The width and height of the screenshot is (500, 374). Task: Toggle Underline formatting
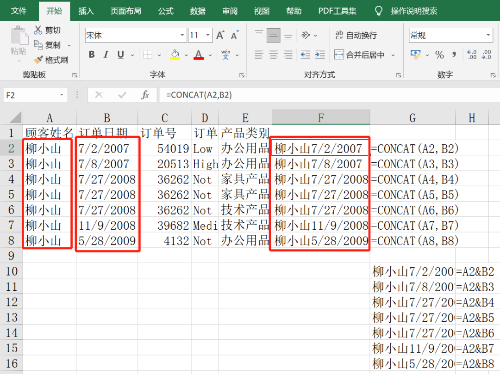pyautogui.click(x=120, y=55)
